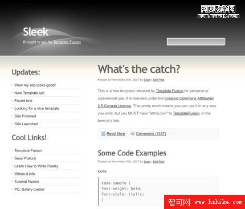Select the 'Site Launched' update
The width and height of the screenshot is (245, 209).
26,124
